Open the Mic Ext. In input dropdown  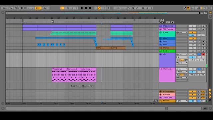tap(182, 54)
